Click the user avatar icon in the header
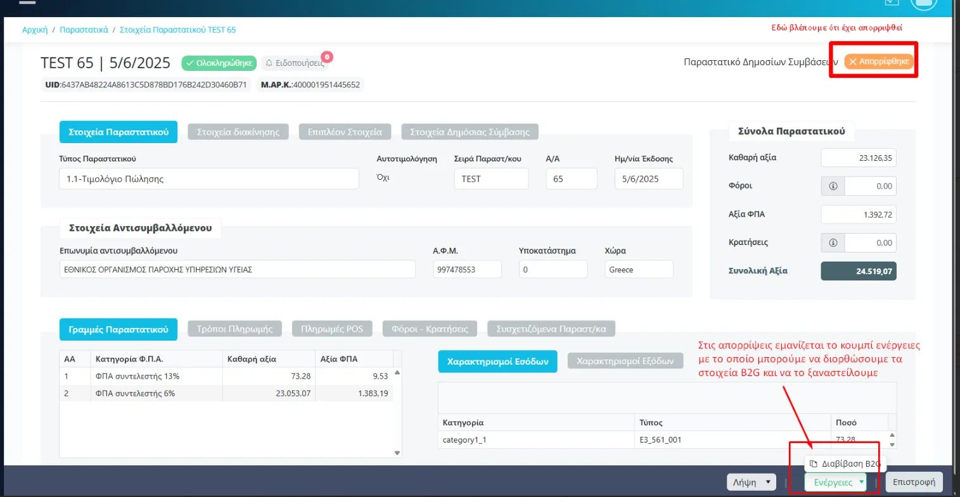This screenshot has width=960, height=497. pyautogui.click(x=923, y=3)
